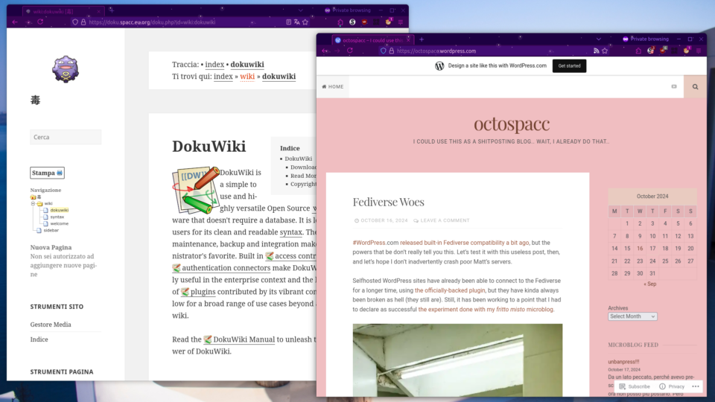Click the Get started button
The height and width of the screenshot is (402, 715).
click(569, 66)
